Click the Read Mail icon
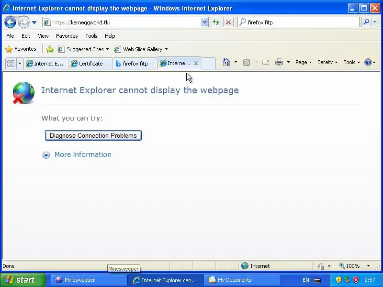 (266, 63)
